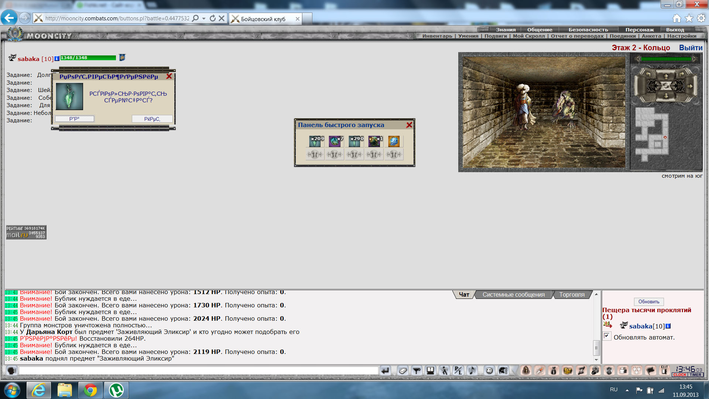709x399 pixels.
Task: Click the forward movement arrow on navigation pad
Action: point(666,76)
